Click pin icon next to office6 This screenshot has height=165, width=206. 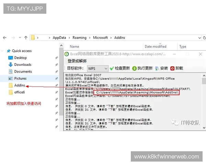click(57, 92)
